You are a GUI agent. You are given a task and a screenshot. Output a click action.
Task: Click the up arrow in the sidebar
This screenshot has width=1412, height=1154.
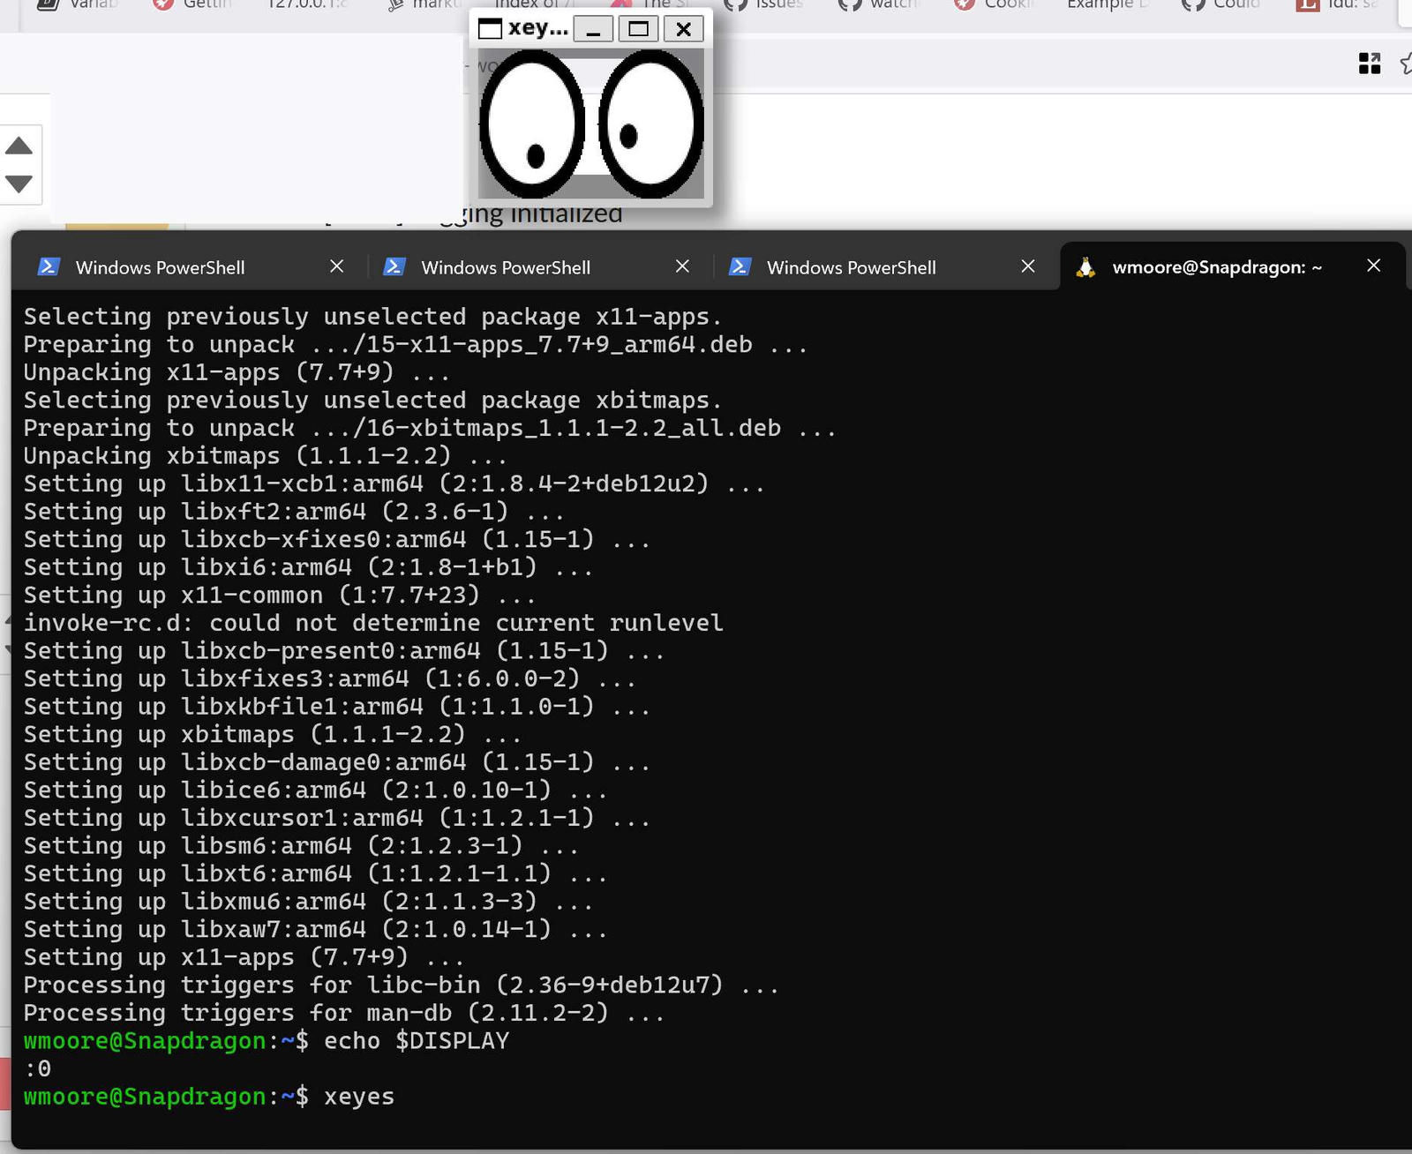click(19, 146)
